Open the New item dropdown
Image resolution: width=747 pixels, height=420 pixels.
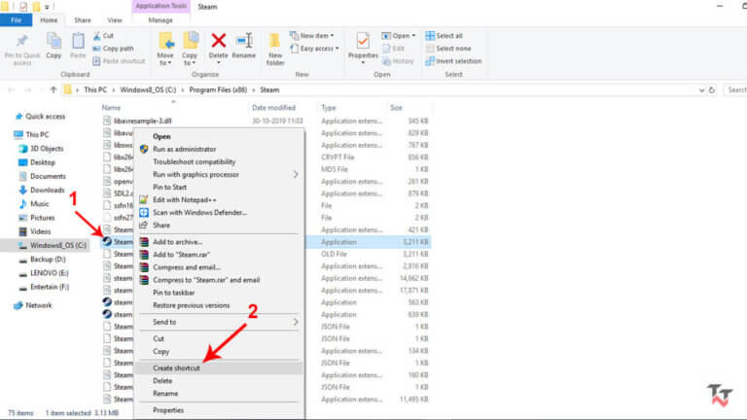pyautogui.click(x=311, y=36)
